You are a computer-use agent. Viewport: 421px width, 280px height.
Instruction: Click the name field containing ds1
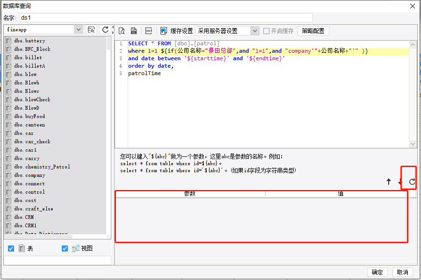[166, 18]
